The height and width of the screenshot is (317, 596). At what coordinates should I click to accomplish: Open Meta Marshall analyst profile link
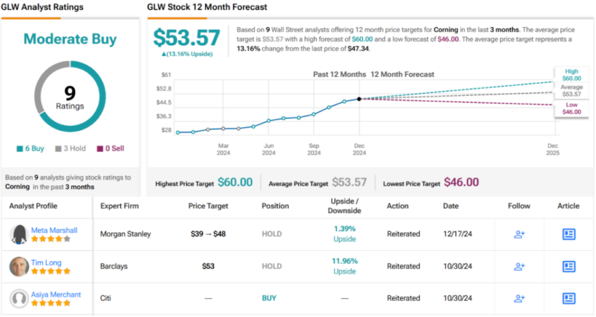click(x=54, y=230)
